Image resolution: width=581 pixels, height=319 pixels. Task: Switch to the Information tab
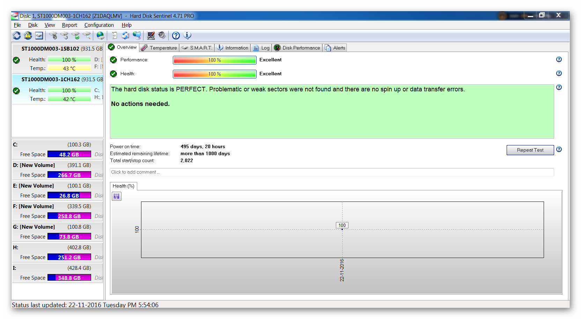point(233,48)
